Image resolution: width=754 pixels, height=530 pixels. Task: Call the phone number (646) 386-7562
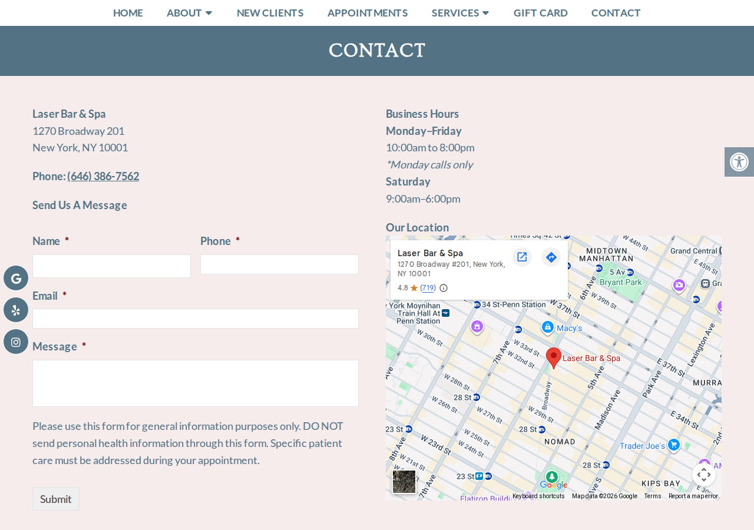(x=103, y=176)
